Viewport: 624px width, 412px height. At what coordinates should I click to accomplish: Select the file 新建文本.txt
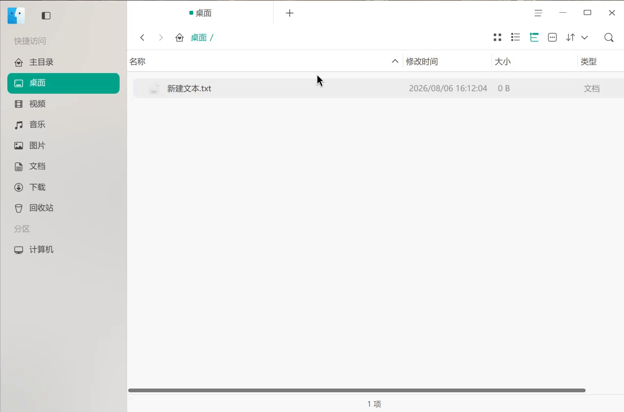click(378, 88)
